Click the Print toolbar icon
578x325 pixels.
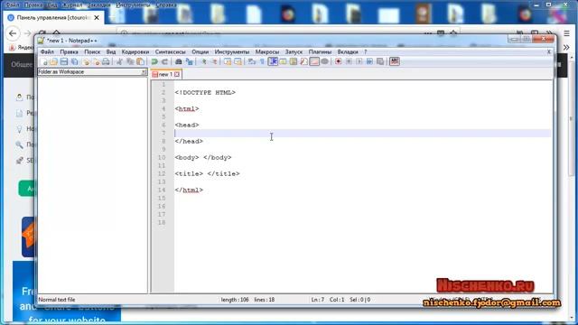pos(106,61)
